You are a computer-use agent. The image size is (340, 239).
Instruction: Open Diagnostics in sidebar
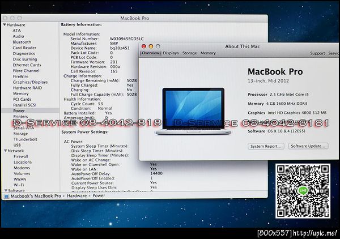pyautogui.click(x=24, y=54)
